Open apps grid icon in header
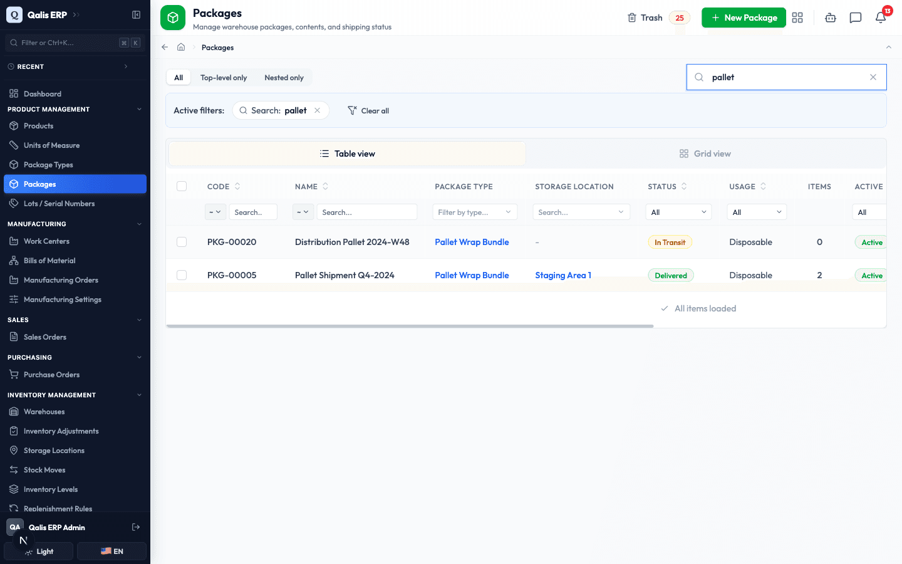The height and width of the screenshot is (564, 902). [797, 18]
